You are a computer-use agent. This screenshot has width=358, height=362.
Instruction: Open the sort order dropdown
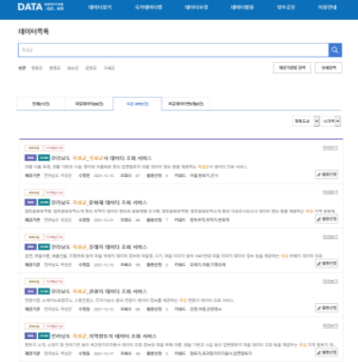point(306,121)
